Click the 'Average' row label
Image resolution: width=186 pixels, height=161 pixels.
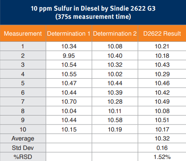(x=23, y=138)
